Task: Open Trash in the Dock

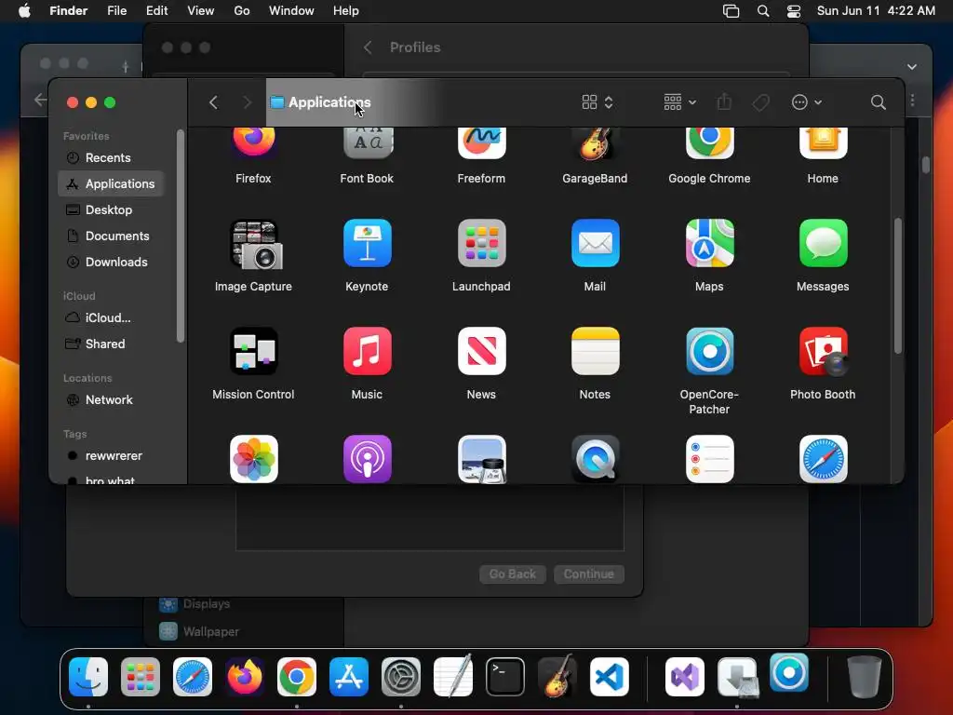Action: point(864,677)
